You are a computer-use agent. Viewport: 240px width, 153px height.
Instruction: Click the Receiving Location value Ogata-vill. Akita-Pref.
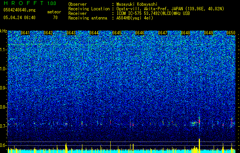tap(170, 9)
